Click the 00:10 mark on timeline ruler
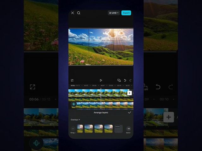This screenshot has width=202, height=151. click(128, 86)
